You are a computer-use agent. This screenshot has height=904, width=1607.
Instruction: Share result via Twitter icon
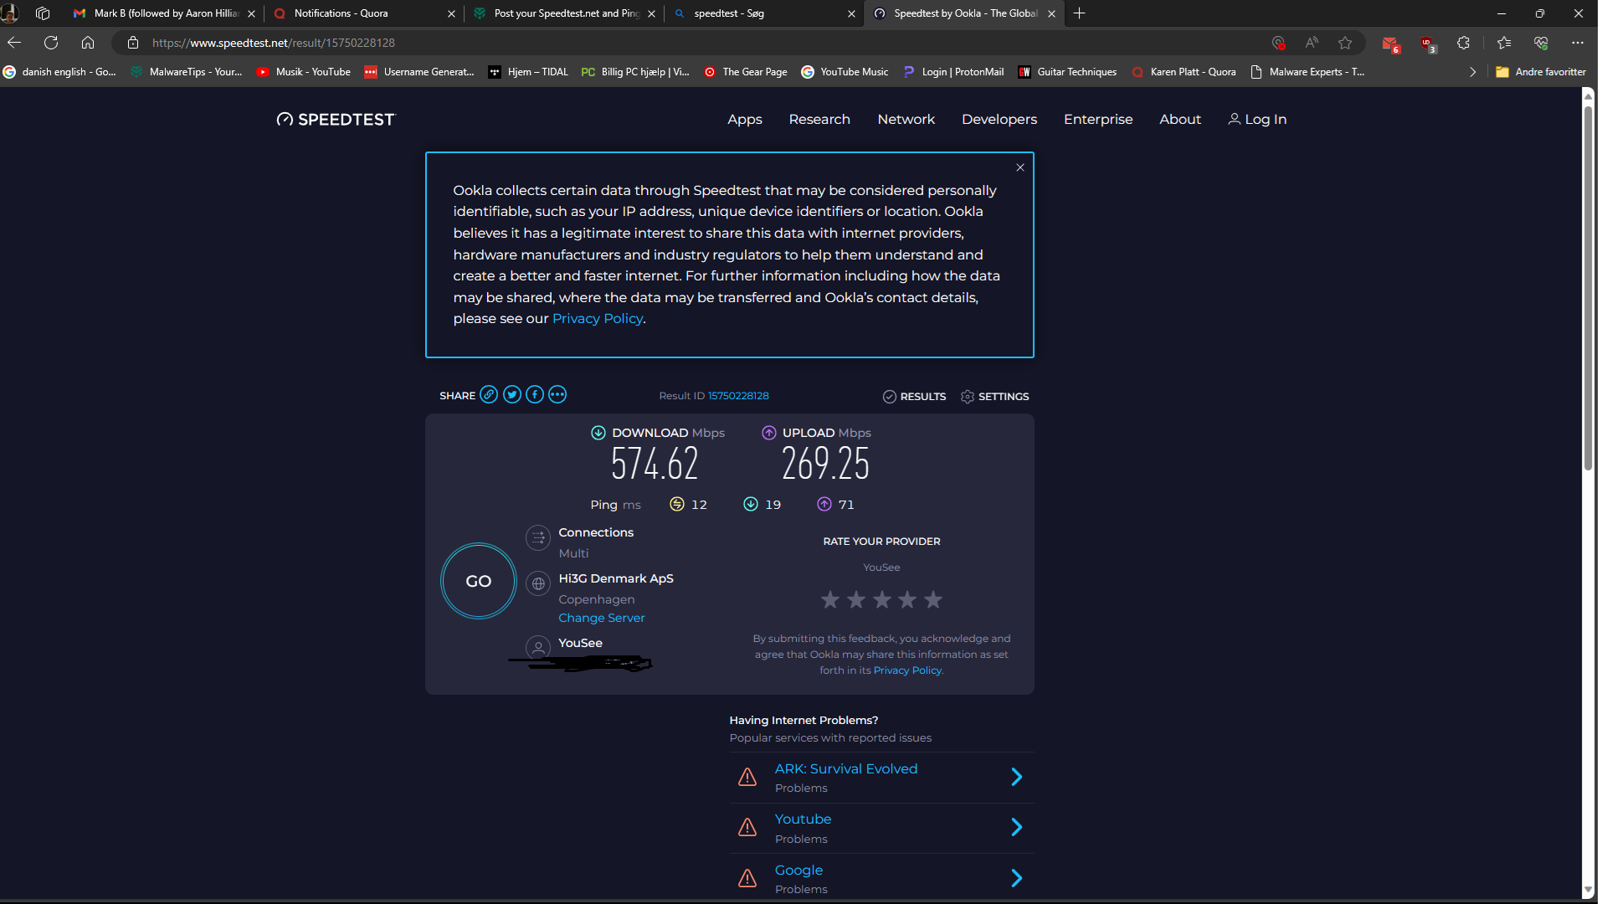[512, 395]
